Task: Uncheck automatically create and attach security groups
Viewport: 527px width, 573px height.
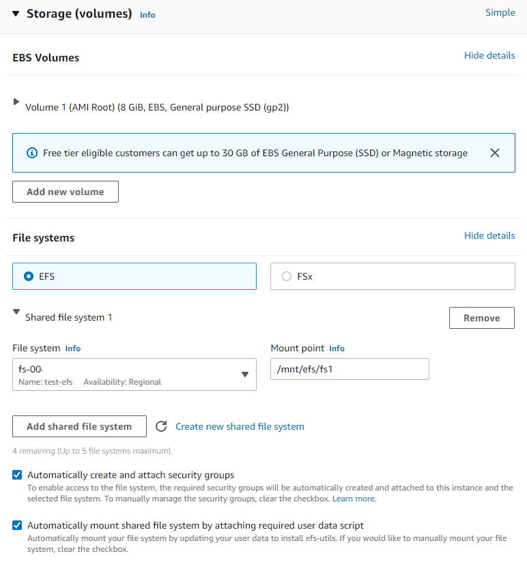Action: click(x=16, y=475)
